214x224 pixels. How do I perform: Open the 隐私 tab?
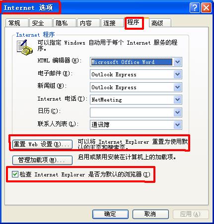pyautogui.click(x=64, y=23)
